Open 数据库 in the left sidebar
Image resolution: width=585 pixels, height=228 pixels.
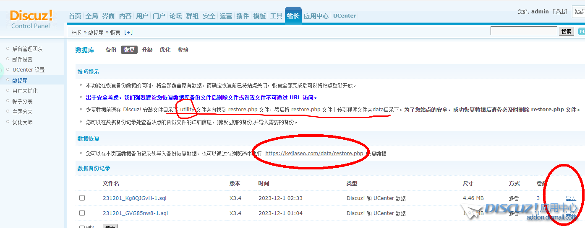click(20, 80)
